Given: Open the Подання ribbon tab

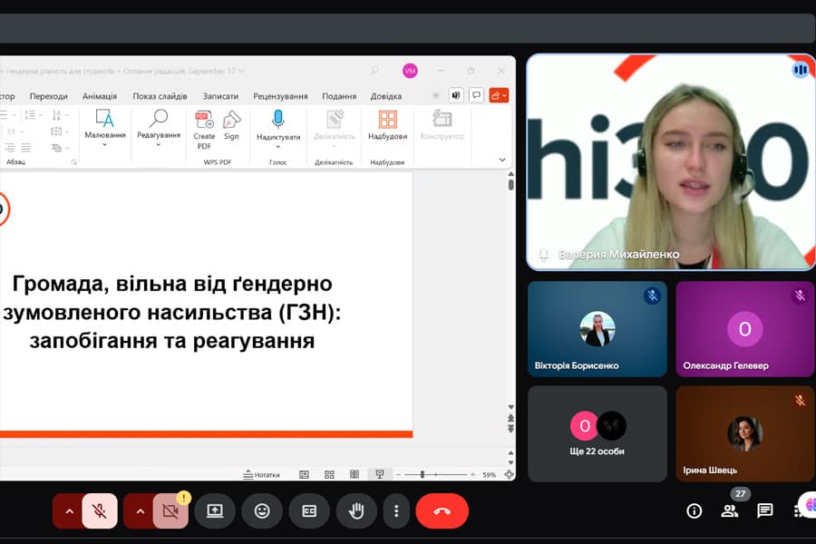Looking at the screenshot, I should 339,96.
